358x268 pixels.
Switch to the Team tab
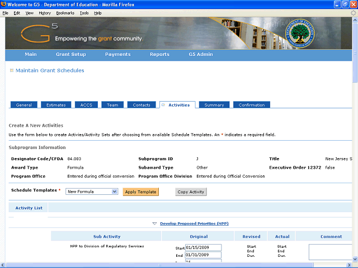tap(112, 105)
